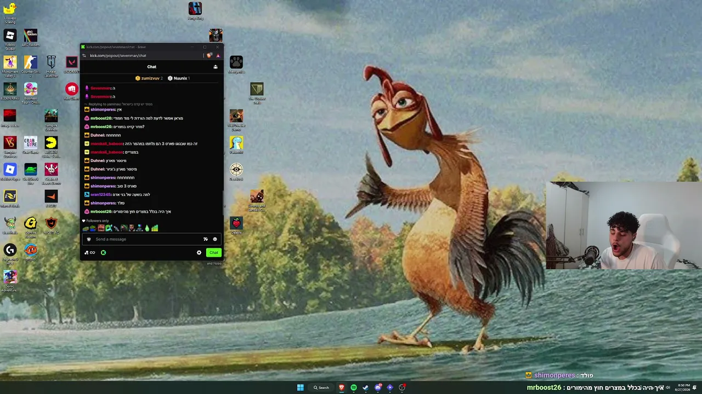Click Nuunix in top gifters bar

click(x=180, y=78)
